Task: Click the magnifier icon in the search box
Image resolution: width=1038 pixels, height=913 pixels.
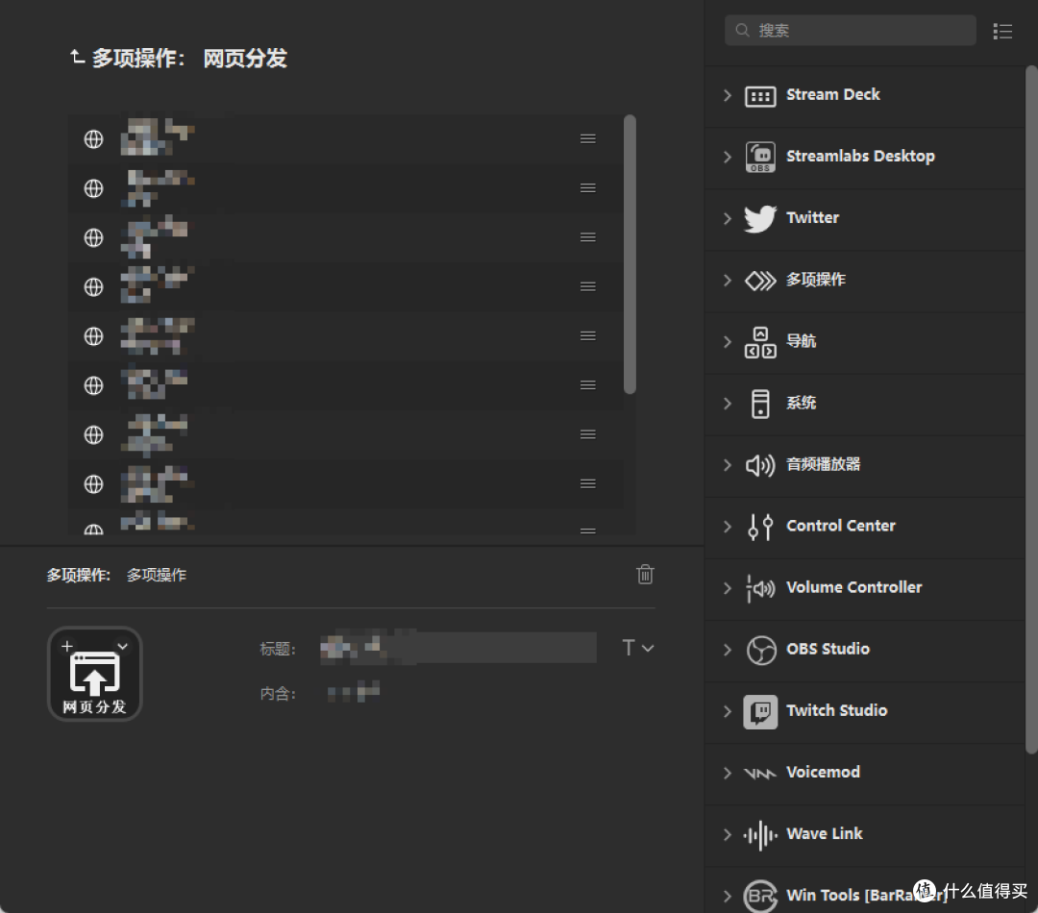Action: pyautogui.click(x=742, y=31)
